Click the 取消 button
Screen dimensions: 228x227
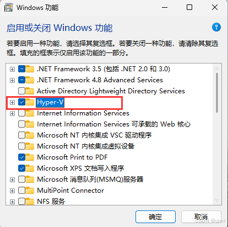point(201,217)
